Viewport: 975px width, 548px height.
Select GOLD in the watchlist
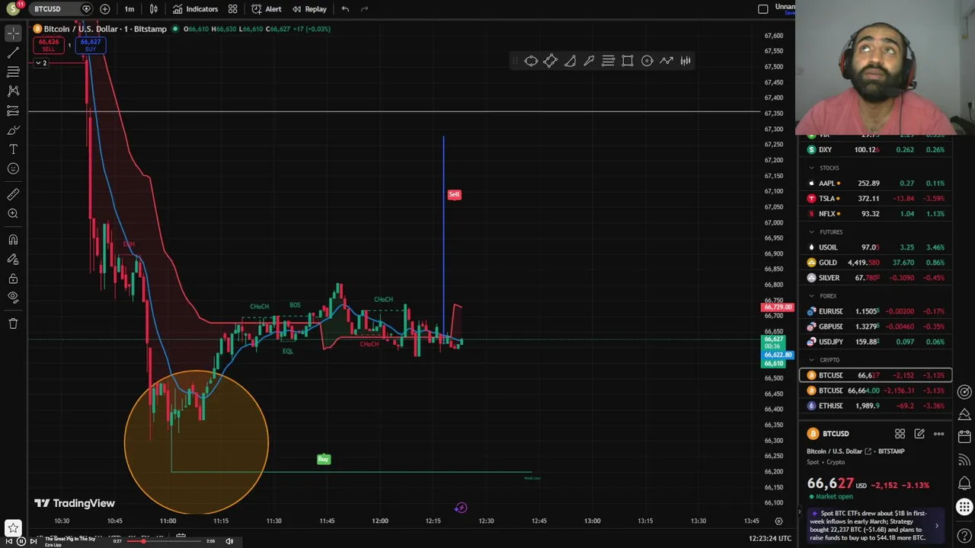coord(875,263)
